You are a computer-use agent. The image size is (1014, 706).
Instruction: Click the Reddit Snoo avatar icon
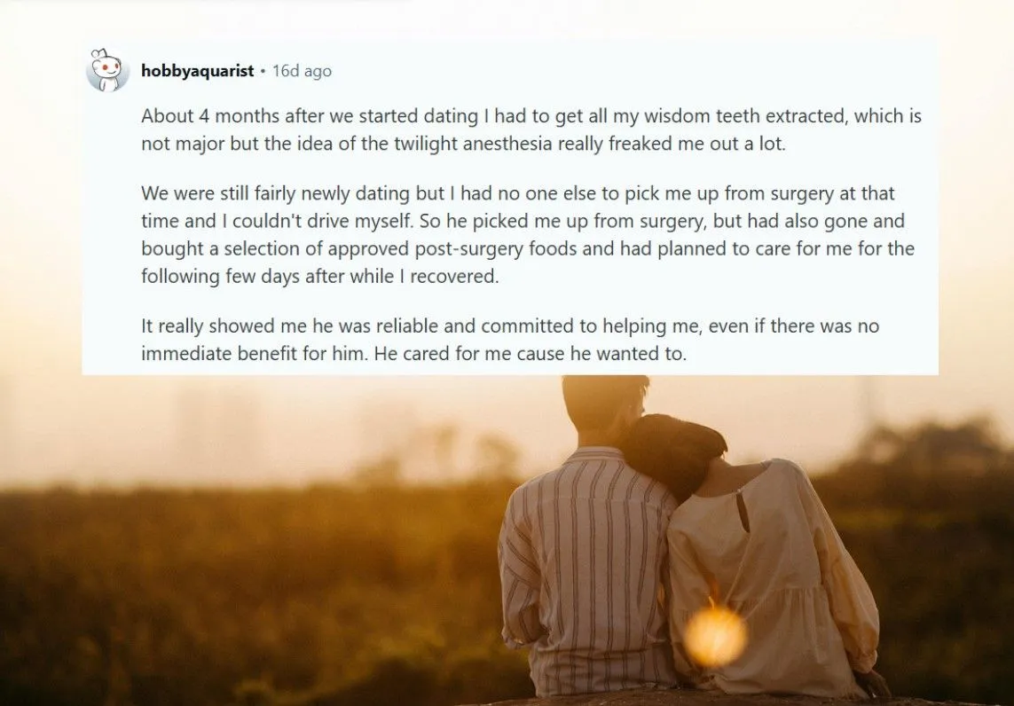(x=107, y=70)
